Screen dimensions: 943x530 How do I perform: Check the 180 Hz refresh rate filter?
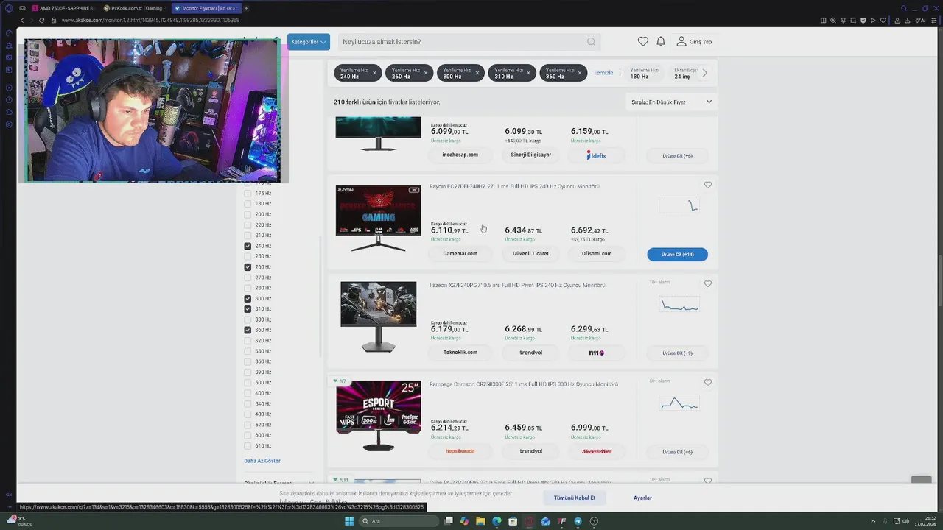[248, 204]
